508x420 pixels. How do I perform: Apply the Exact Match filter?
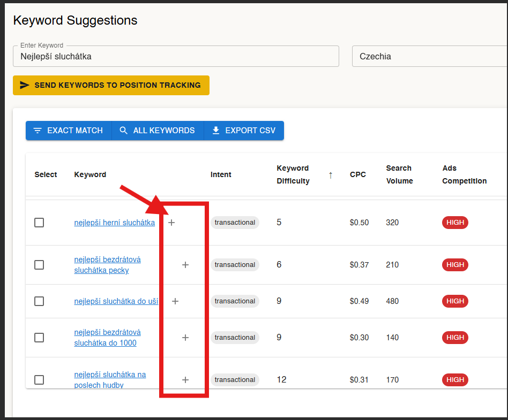pos(69,131)
